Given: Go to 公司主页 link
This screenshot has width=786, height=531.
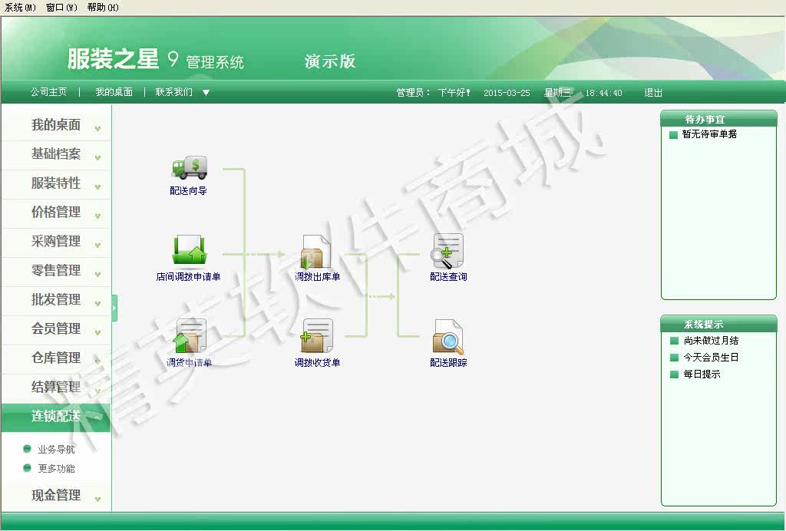Looking at the screenshot, I should coord(48,92).
